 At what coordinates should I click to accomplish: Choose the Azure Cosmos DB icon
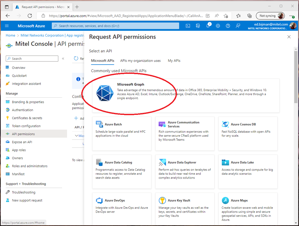pos(226,124)
